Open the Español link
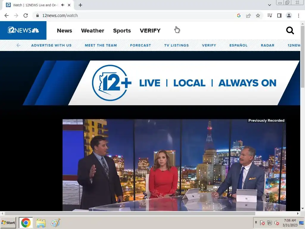The image size is (305, 229). point(238,45)
